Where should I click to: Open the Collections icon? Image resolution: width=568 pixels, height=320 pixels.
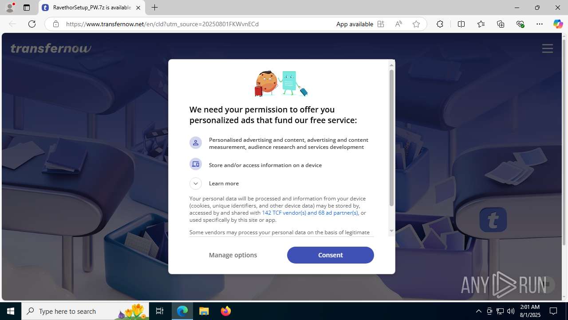click(x=501, y=24)
